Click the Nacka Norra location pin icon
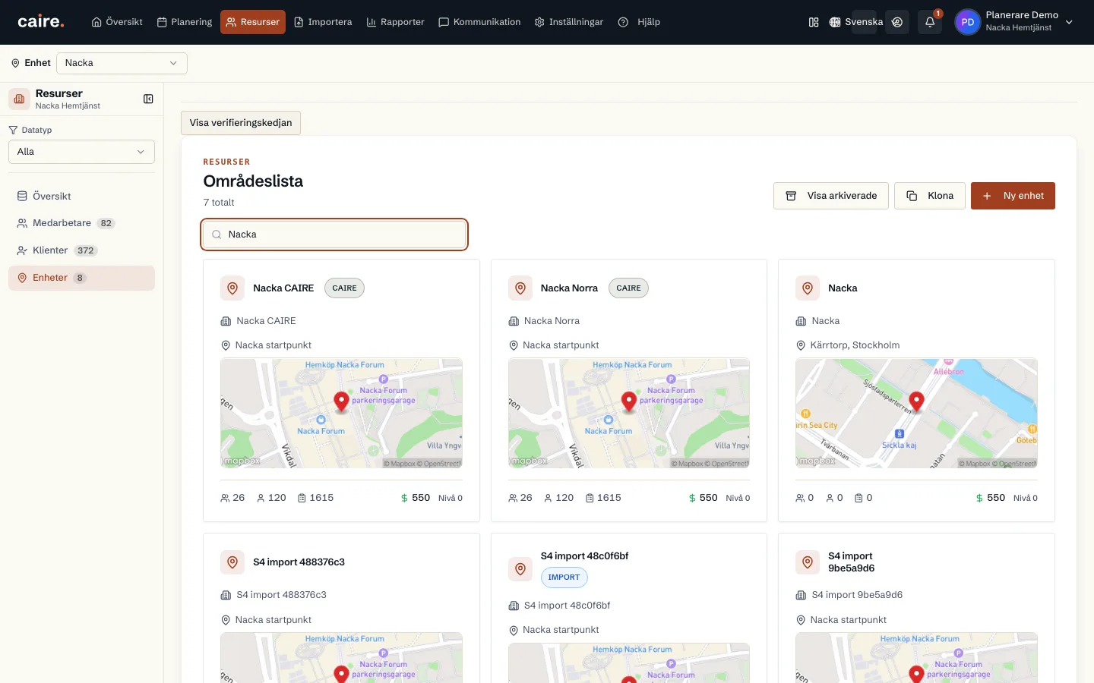Image resolution: width=1094 pixels, height=683 pixels. (x=520, y=288)
